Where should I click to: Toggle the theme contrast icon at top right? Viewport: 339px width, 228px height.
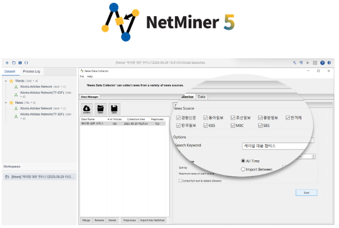point(329,63)
